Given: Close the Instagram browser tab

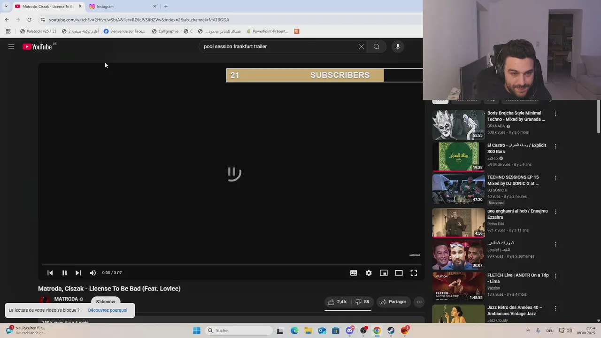Looking at the screenshot, I should click(154, 7).
